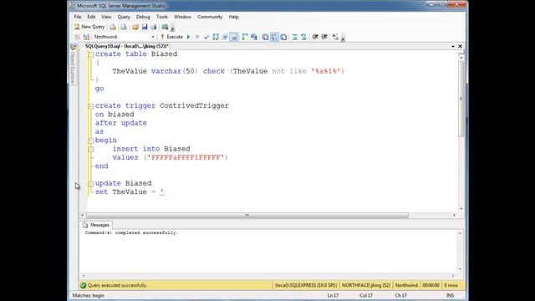
Task: Click the editor horizontal scrollbar
Action: [247, 216]
